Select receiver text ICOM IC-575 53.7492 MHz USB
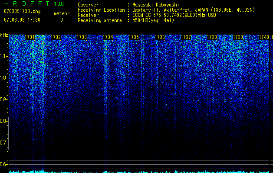Viewport: 273px width, 173px height. (x=174, y=15)
